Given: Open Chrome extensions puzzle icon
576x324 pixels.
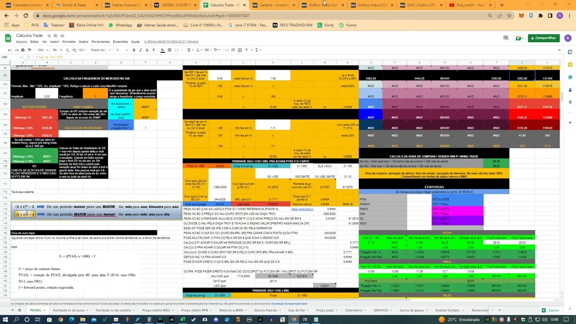Looking at the screenshot, I should 540,16.
